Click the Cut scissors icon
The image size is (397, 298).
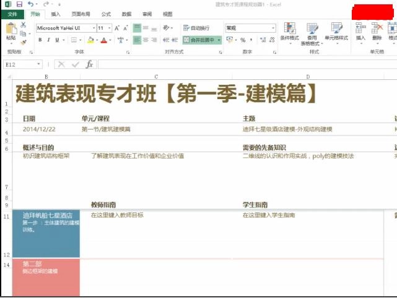[24, 25]
